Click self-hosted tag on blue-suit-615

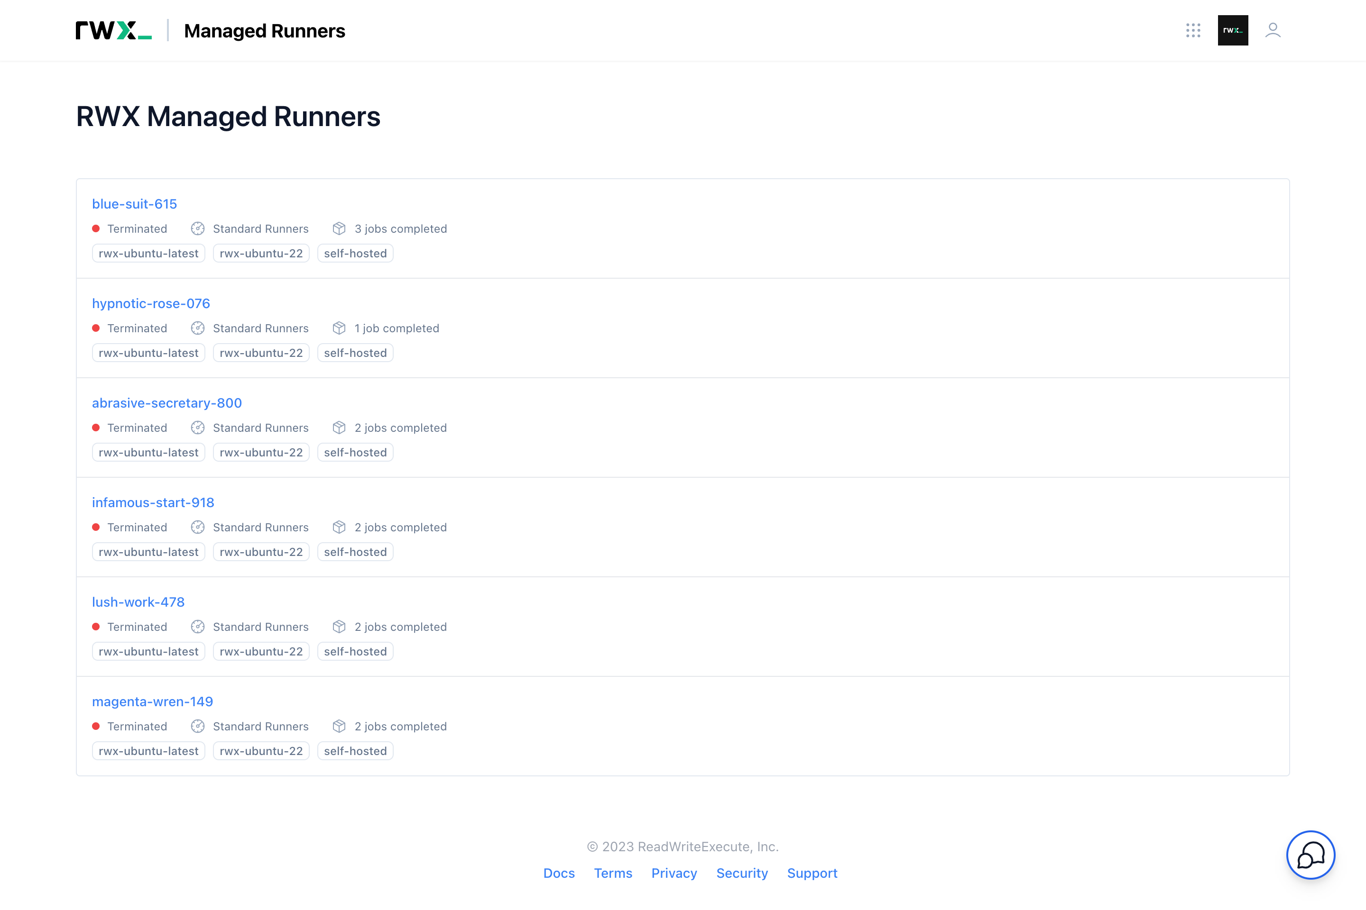coord(355,253)
